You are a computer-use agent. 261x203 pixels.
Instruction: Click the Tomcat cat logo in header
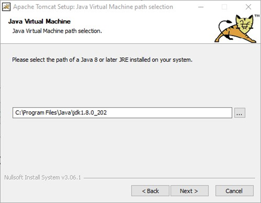tap(236, 29)
